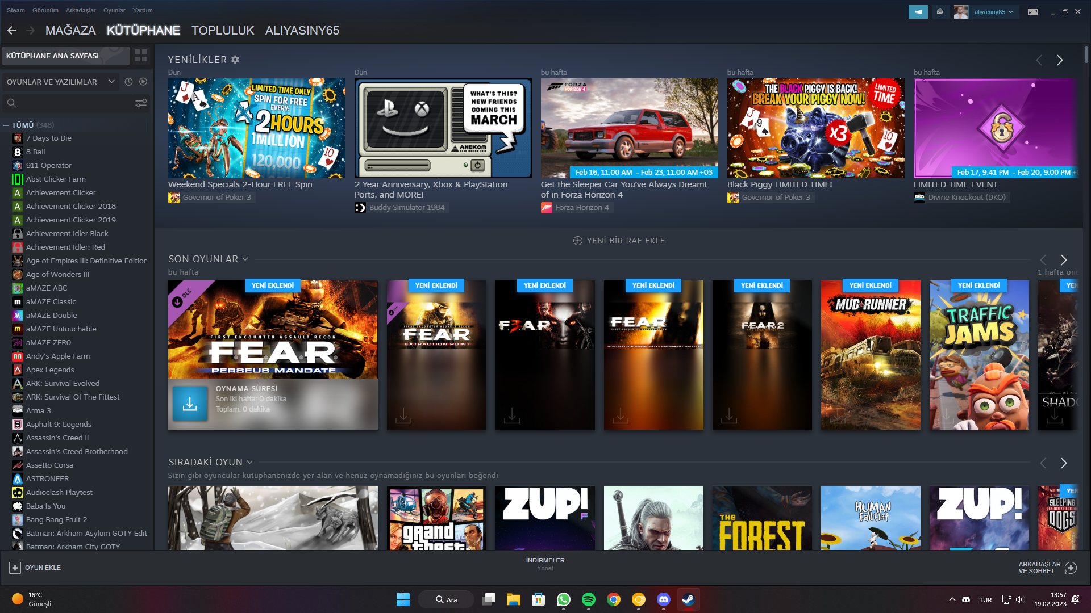Viewport: 1091px width, 613px height.
Task: Open The Forest game cover
Action: point(762,518)
